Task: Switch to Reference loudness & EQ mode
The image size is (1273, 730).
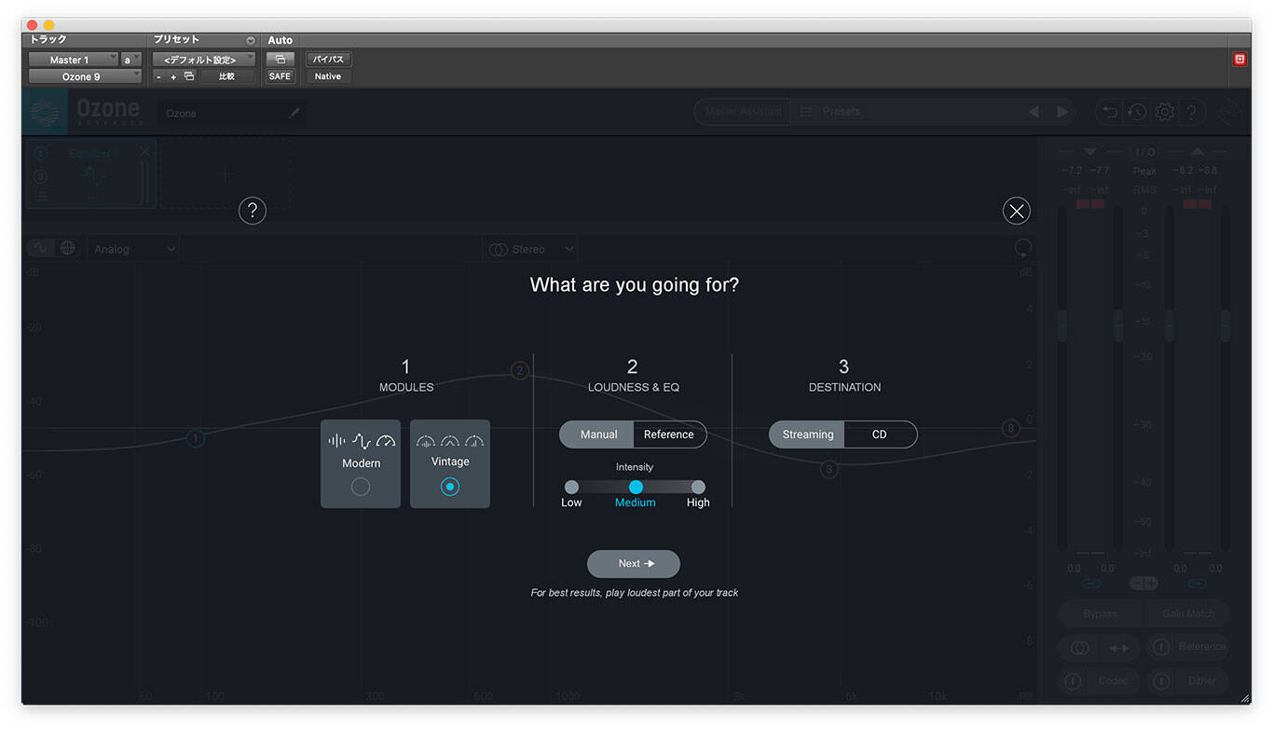Action: (x=668, y=434)
